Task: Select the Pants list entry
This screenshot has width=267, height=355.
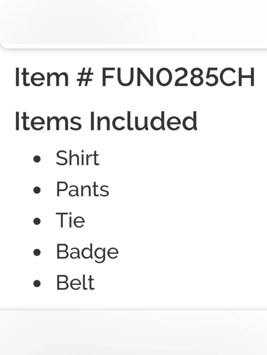Action: pos(83,189)
